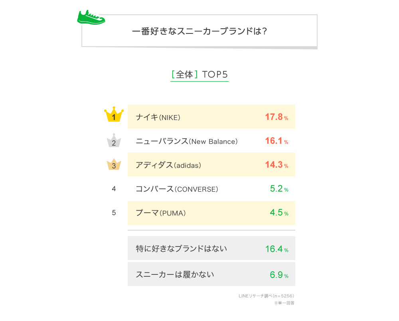Click the 14.3% value for adidas

(x=276, y=165)
